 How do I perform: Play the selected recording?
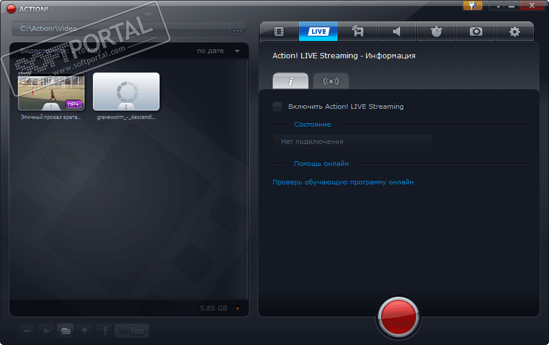pyautogui.click(x=46, y=331)
